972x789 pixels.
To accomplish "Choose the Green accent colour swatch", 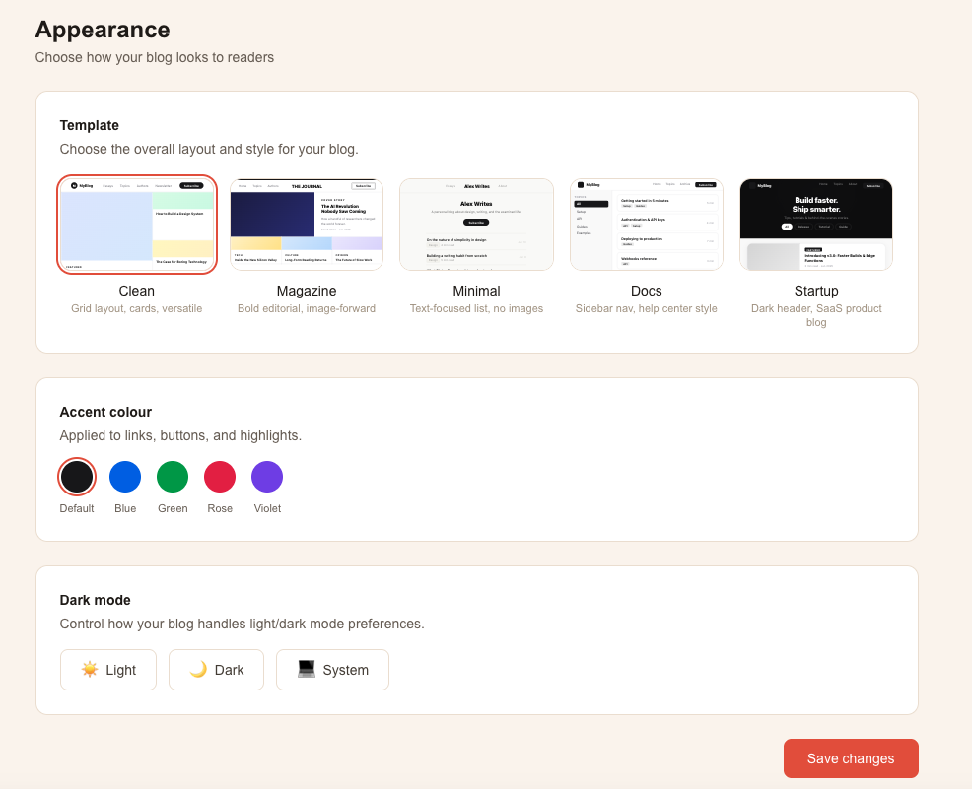I will (x=173, y=477).
